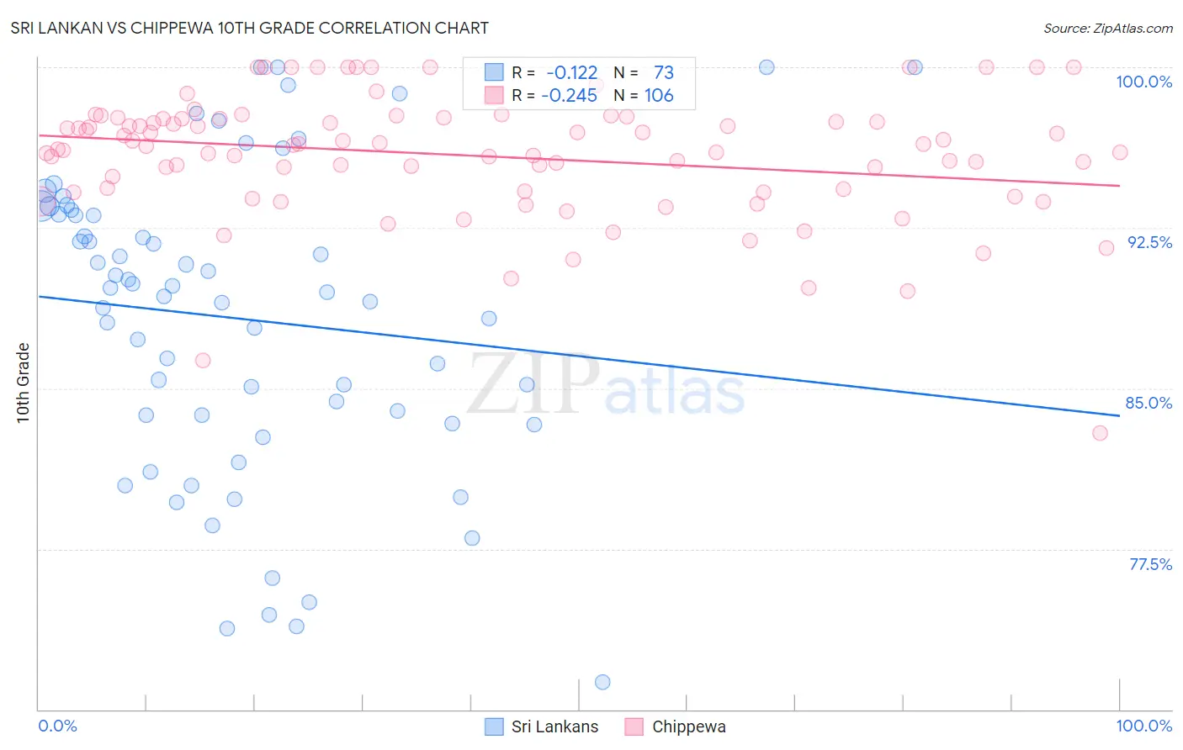
Task: Click the ZIPatlas watermark logo
Action: tap(606, 385)
